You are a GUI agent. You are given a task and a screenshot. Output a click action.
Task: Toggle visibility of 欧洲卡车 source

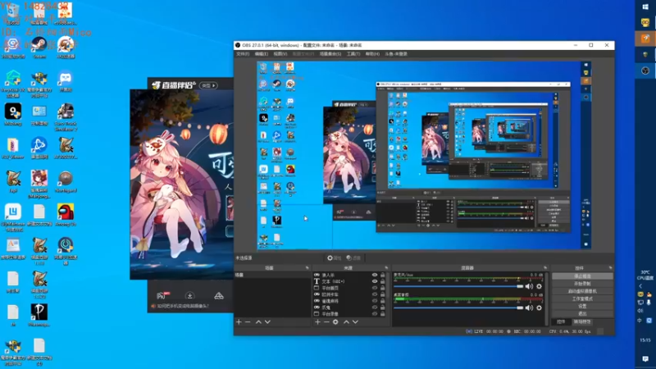tap(375, 294)
